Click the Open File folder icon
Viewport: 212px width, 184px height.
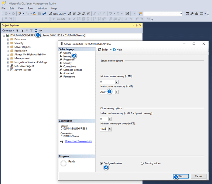(35, 14)
